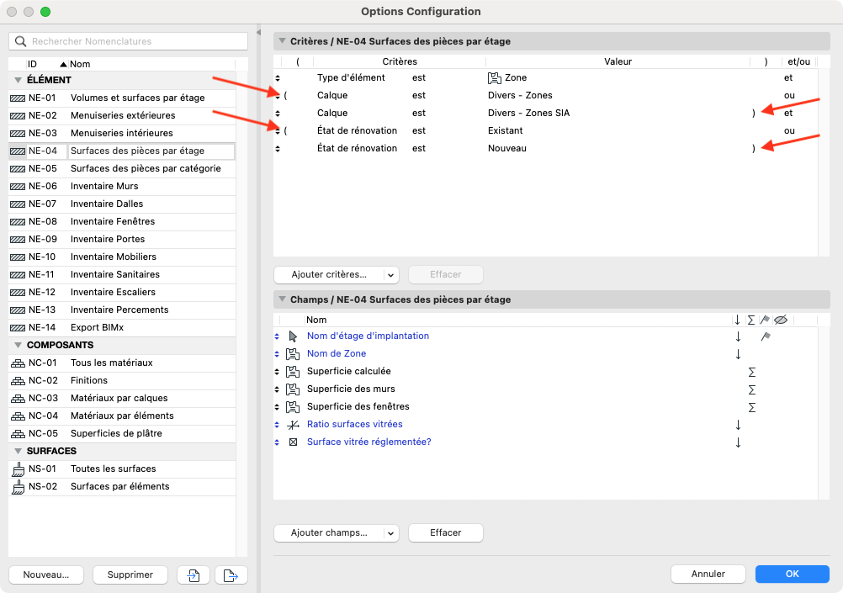Click the sort triangle next to Nom header

[63, 65]
